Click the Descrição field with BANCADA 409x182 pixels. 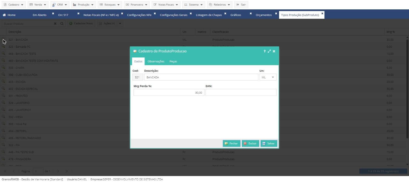pyautogui.click(x=201, y=77)
